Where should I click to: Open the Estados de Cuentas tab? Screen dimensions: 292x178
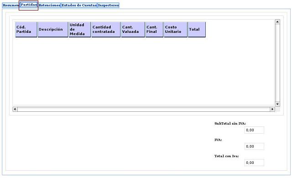pyautogui.click(x=79, y=5)
